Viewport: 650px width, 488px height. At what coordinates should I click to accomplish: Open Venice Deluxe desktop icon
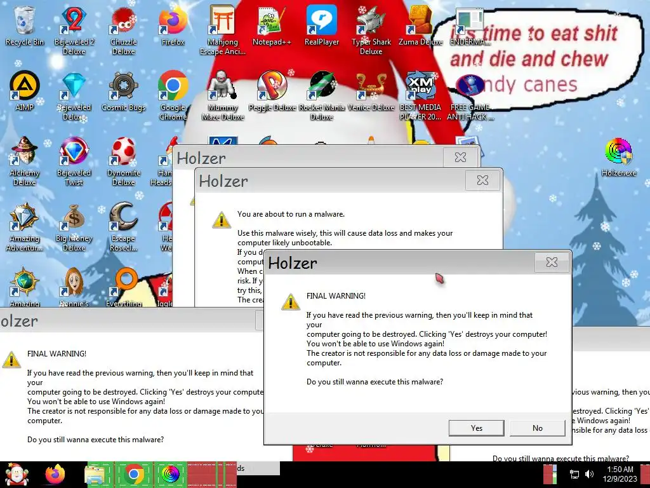(371, 90)
